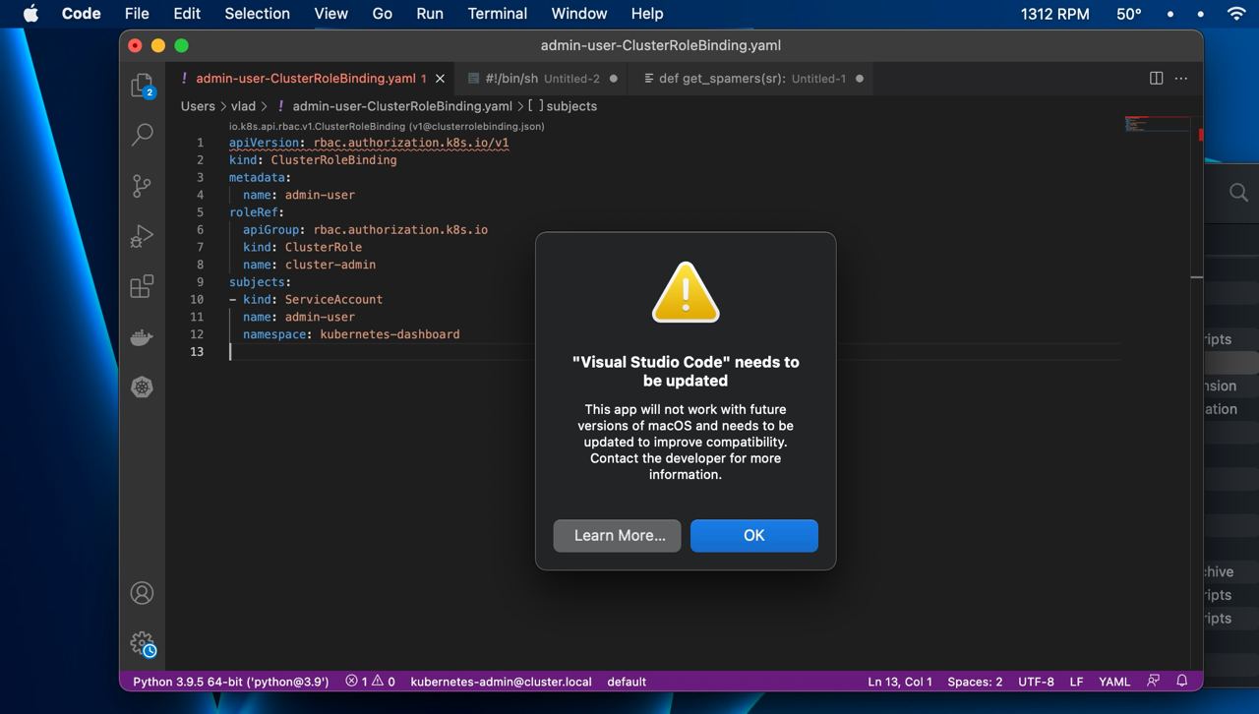Show errors and warnings in status bar

coord(371,682)
